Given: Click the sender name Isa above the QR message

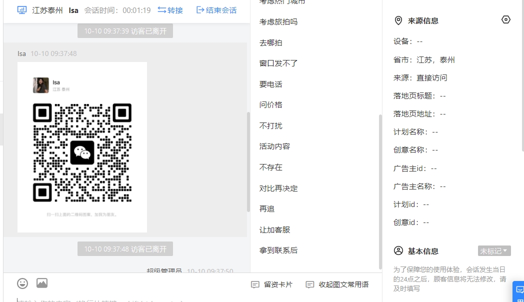Looking at the screenshot, I should [x=21, y=54].
